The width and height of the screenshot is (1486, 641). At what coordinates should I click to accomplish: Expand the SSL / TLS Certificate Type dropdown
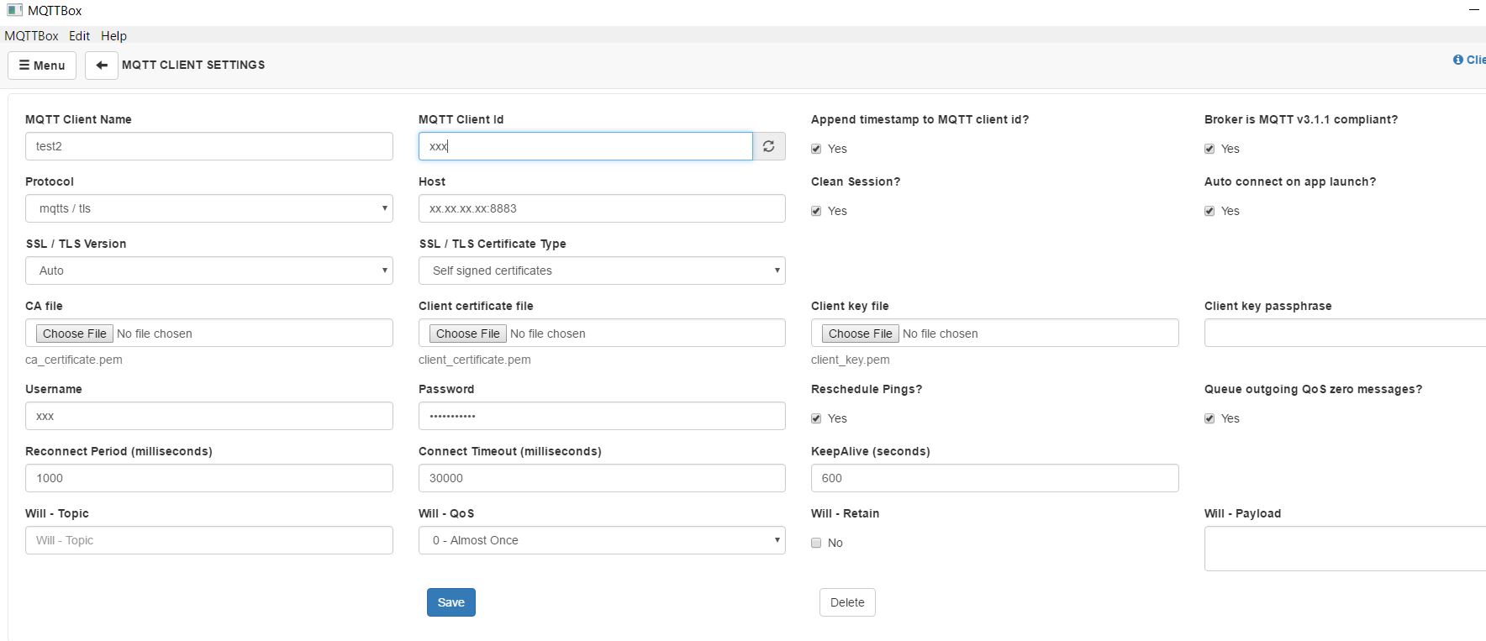[602, 271]
